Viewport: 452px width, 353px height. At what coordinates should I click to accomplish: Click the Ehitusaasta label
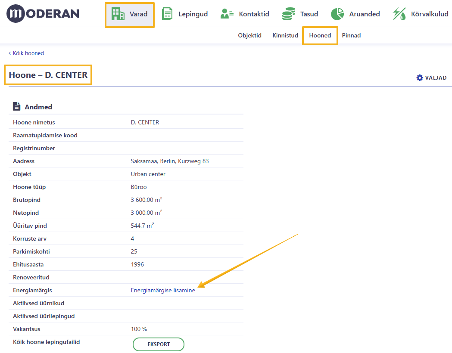[x=28, y=265]
